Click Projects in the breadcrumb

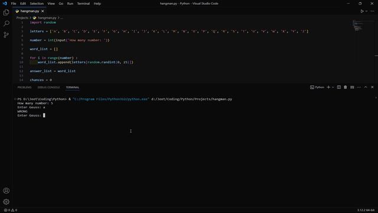[x=22, y=18]
